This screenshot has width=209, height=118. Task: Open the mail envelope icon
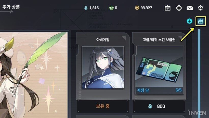pos(190,8)
